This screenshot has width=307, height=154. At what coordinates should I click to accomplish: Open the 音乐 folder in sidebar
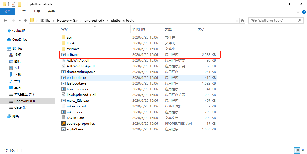click(17, 81)
